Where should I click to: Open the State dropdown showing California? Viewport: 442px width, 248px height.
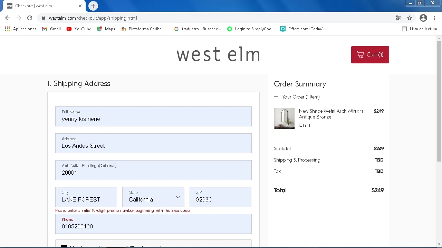click(153, 197)
